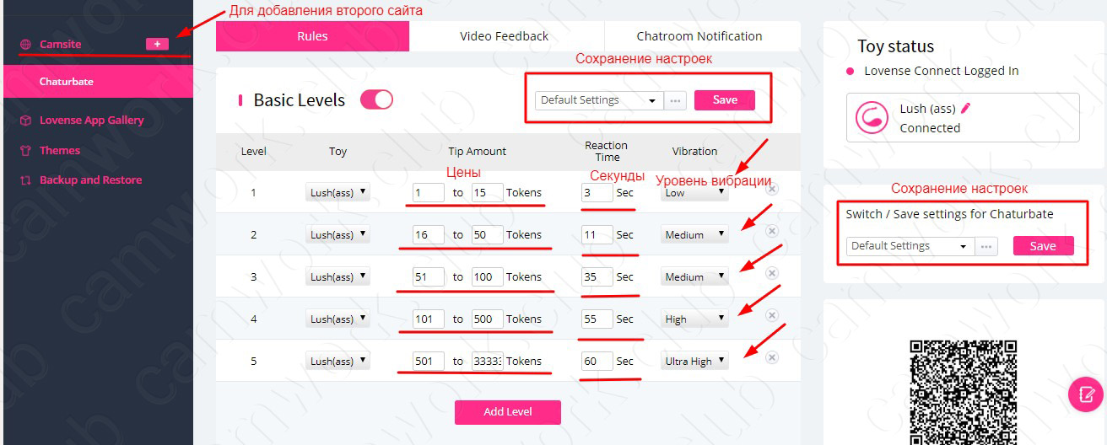This screenshot has width=1107, height=445.
Task: Remove level 1 with its X icon
Action: pyautogui.click(x=771, y=190)
